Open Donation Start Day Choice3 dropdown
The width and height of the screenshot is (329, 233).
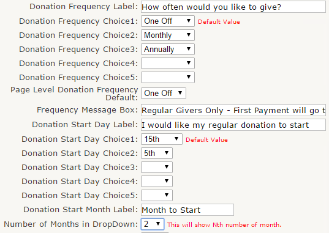click(x=157, y=167)
